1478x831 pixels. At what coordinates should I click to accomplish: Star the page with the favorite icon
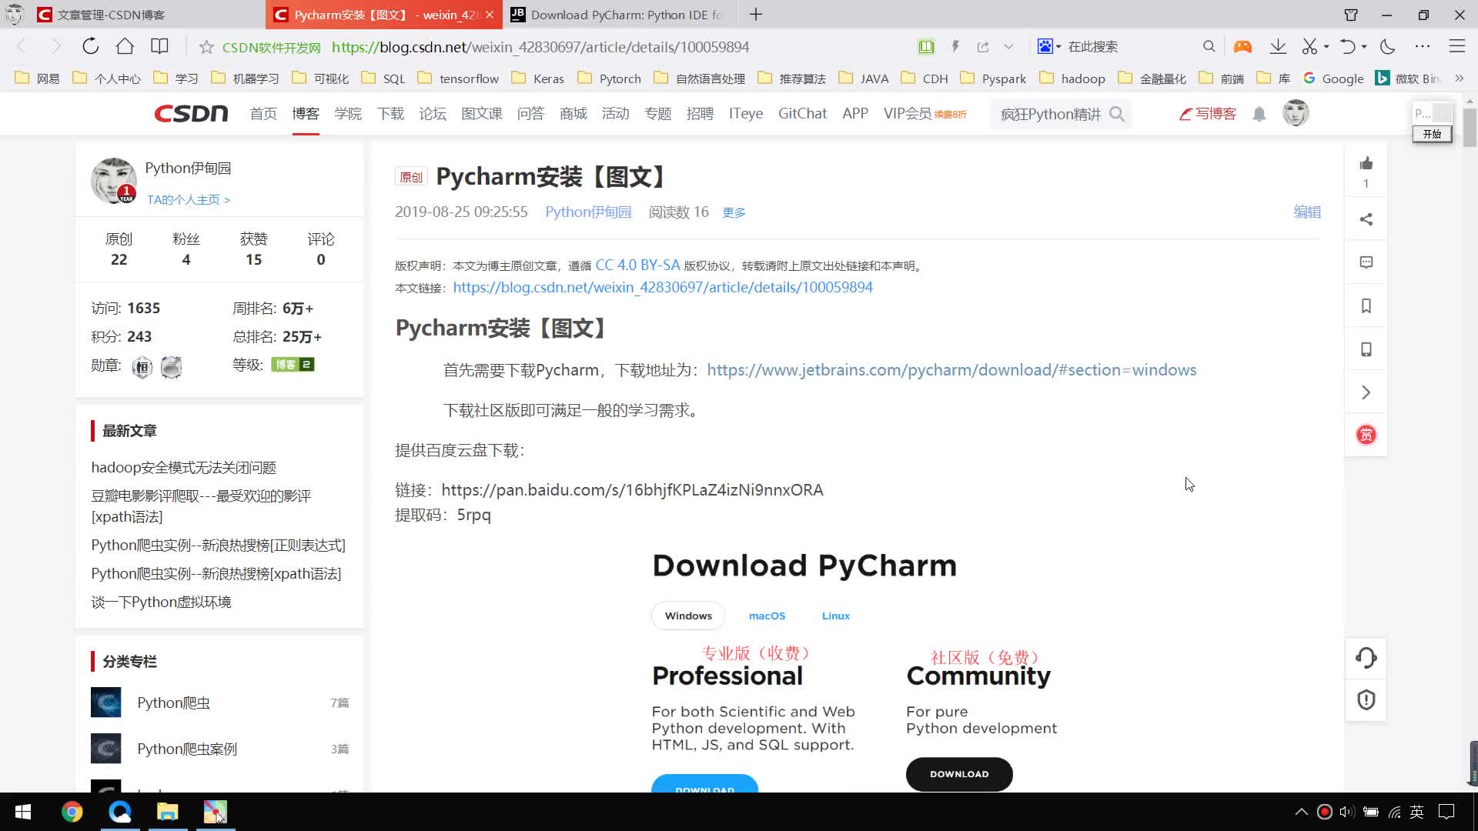tap(206, 47)
